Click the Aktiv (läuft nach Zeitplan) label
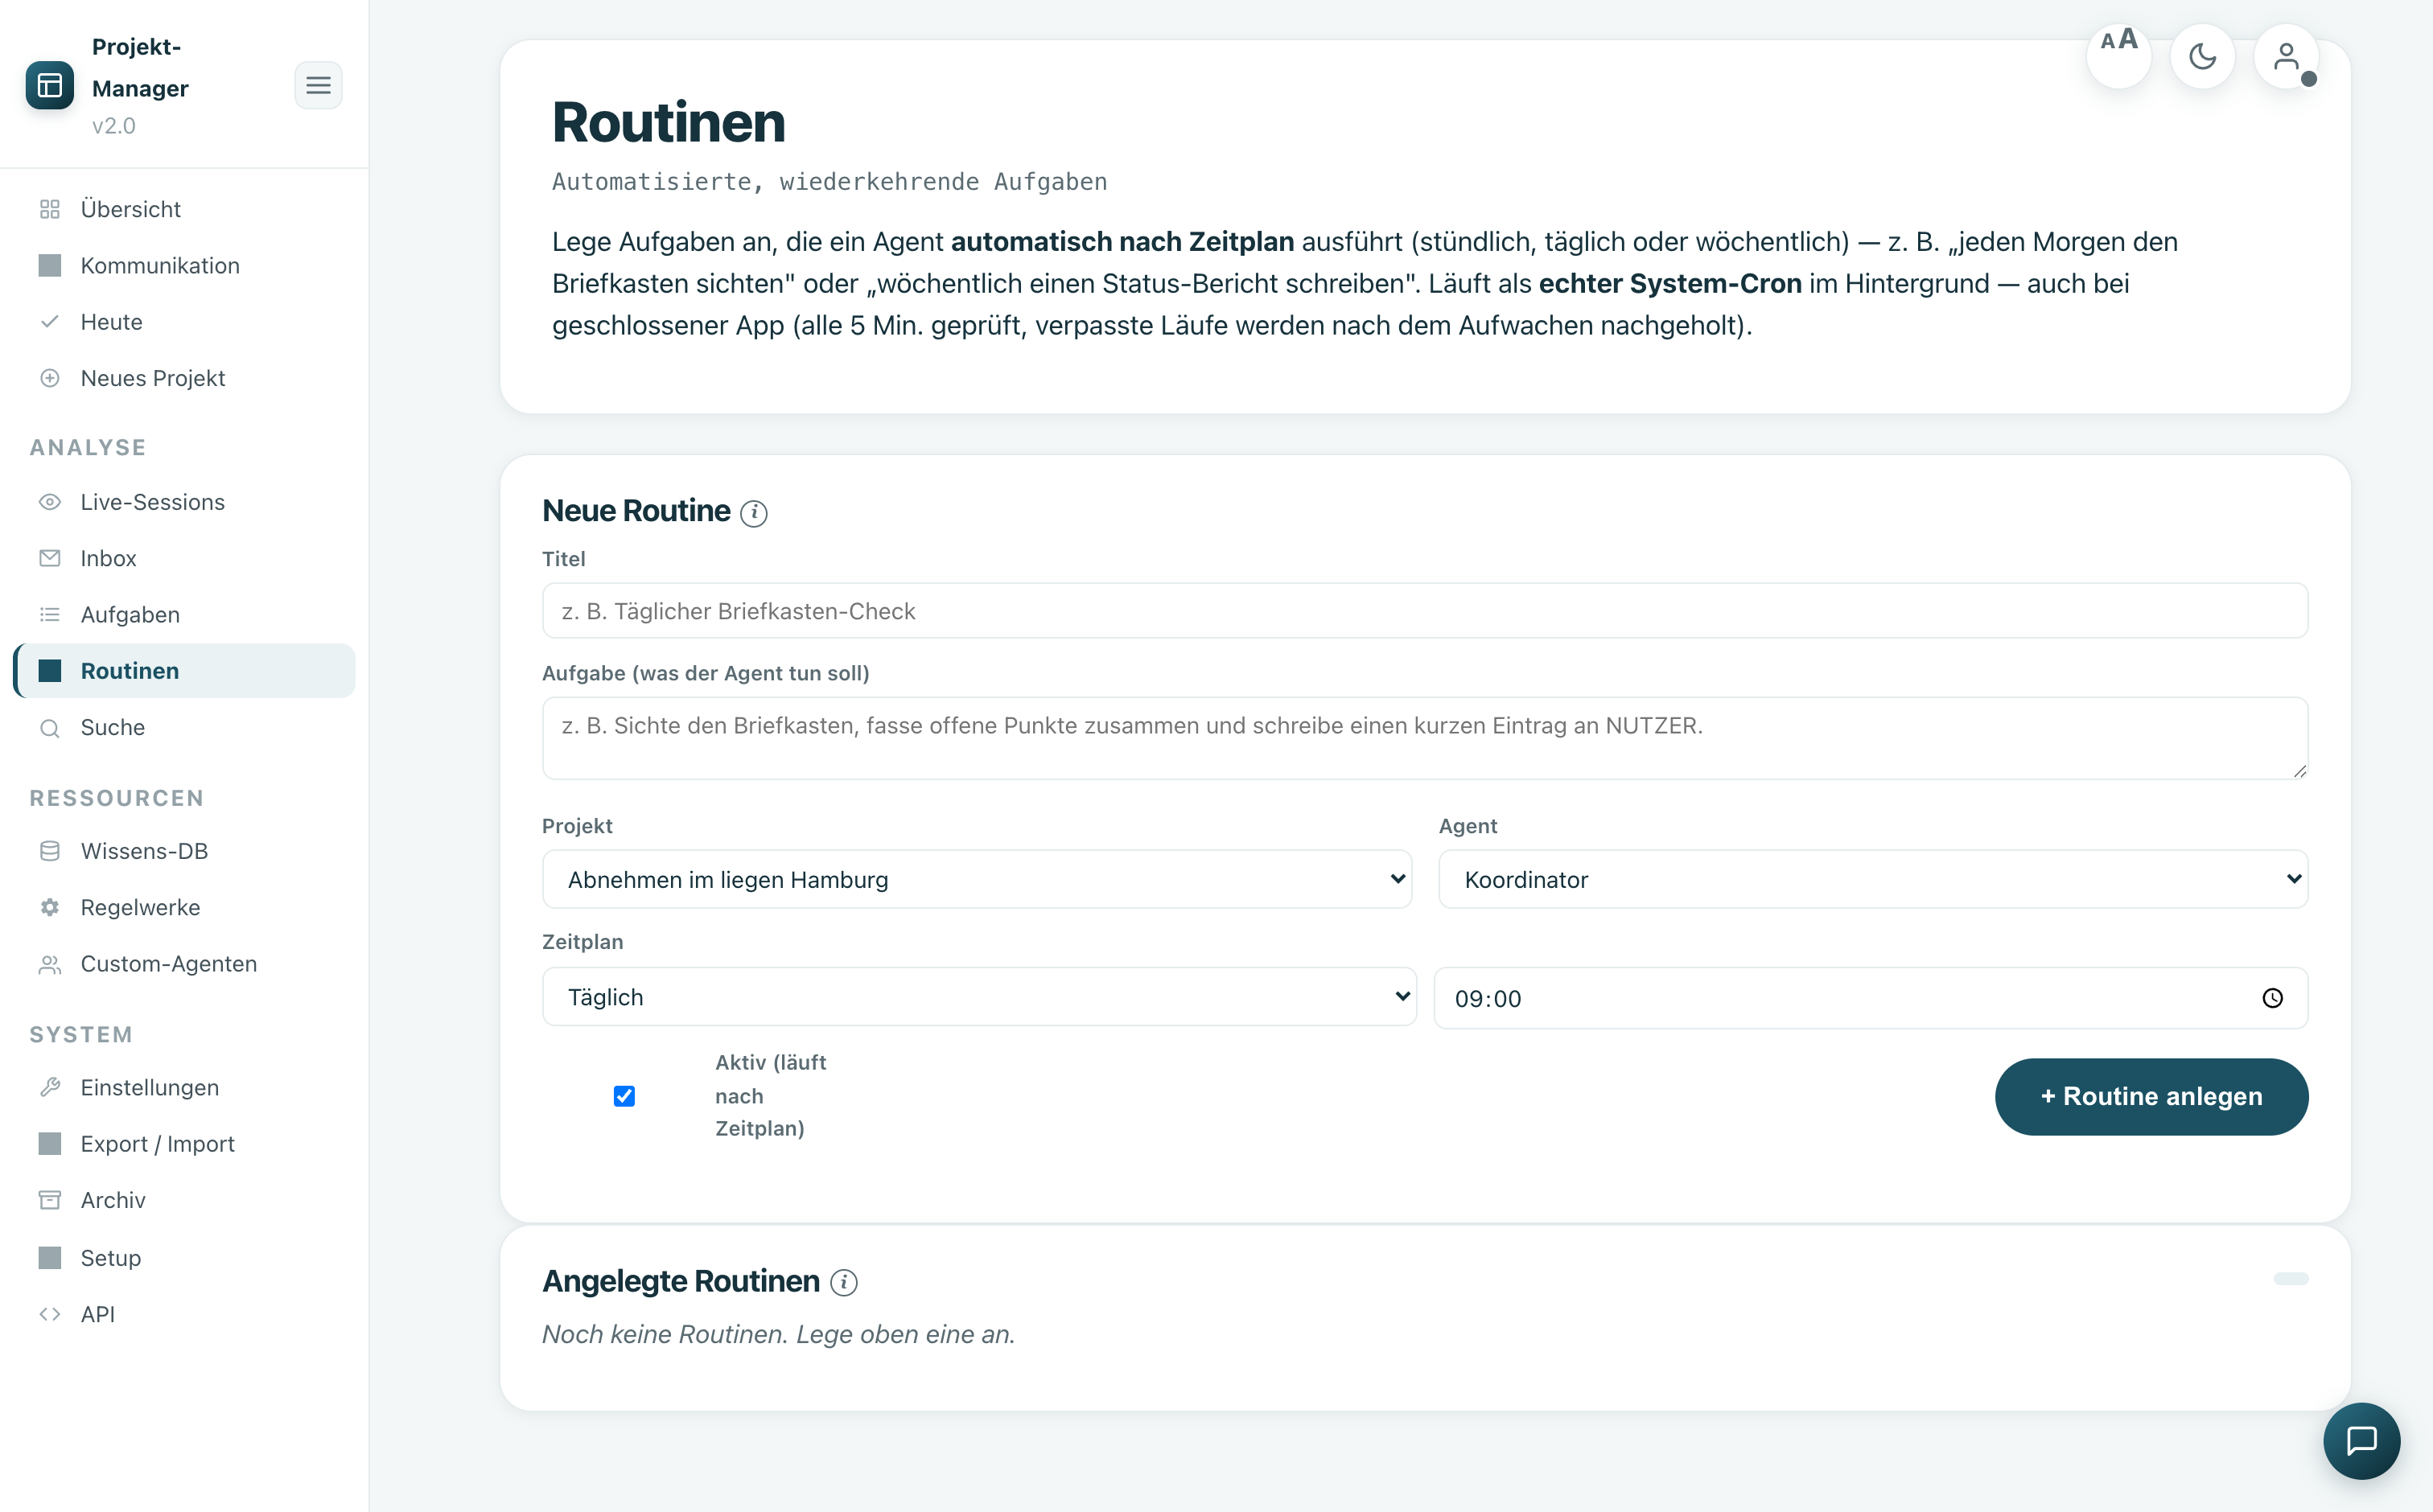Image resolution: width=2433 pixels, height=1512 pixels. point(770,1095)
